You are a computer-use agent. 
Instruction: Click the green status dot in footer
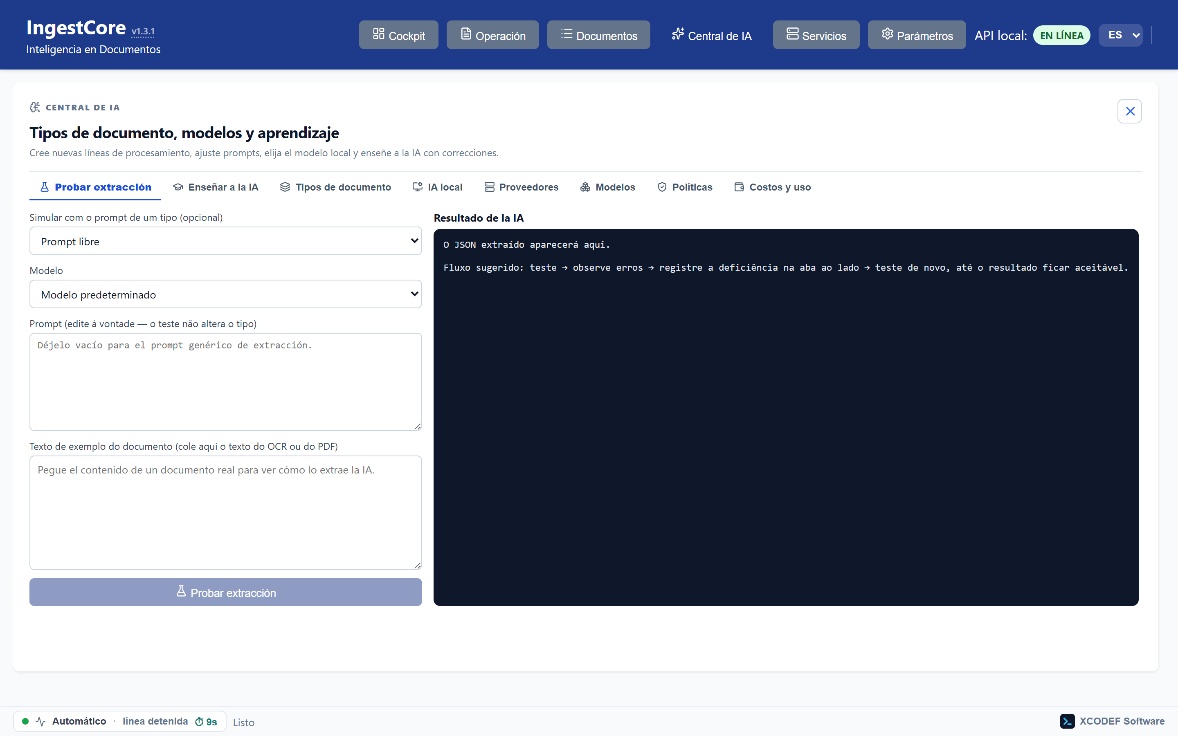(x=25, y=721)
